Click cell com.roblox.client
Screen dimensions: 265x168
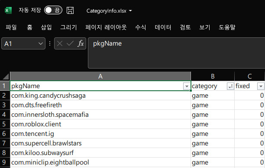tap(100, 124)
